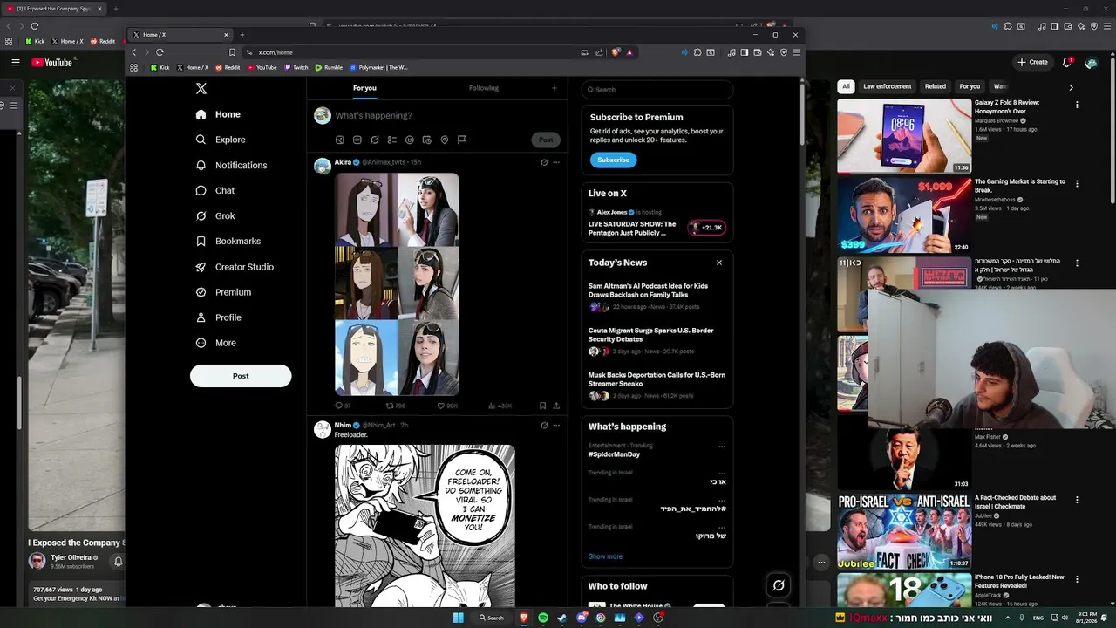Open the Premium item in X sidebar
Image resolution: width=1116 pixels, height=628 pixels.
tap(223, 292)
